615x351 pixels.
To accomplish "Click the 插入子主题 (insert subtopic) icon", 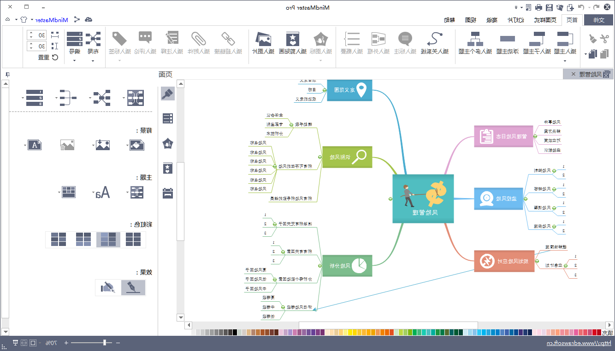I will coord(536,39).
